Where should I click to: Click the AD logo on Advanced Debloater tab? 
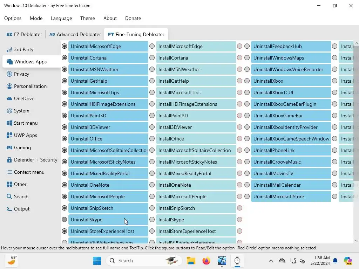pyautogui.click(x=52, y=34)
